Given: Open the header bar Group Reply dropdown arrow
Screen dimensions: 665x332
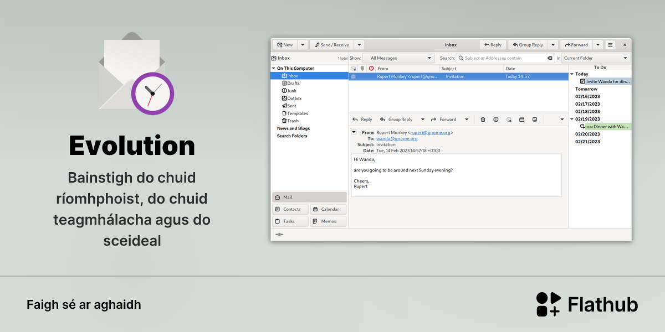Looking at the screenshot, I should [553, 45].
